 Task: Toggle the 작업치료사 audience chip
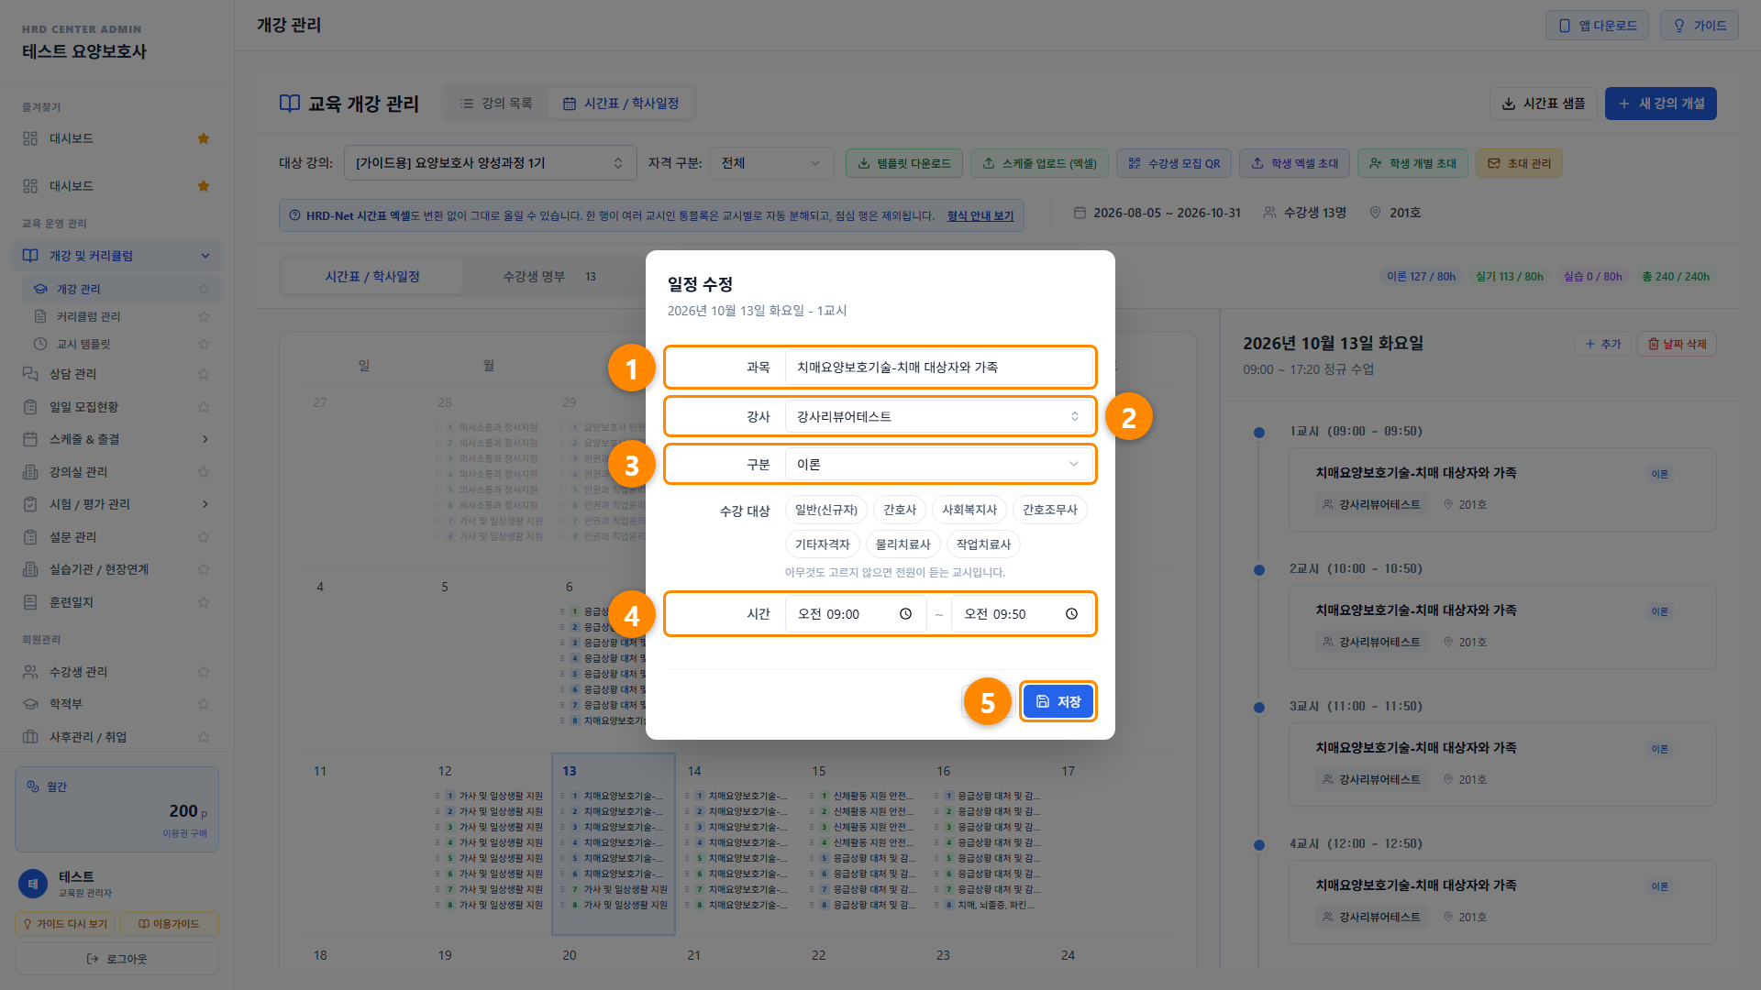(x=983, y=544)
